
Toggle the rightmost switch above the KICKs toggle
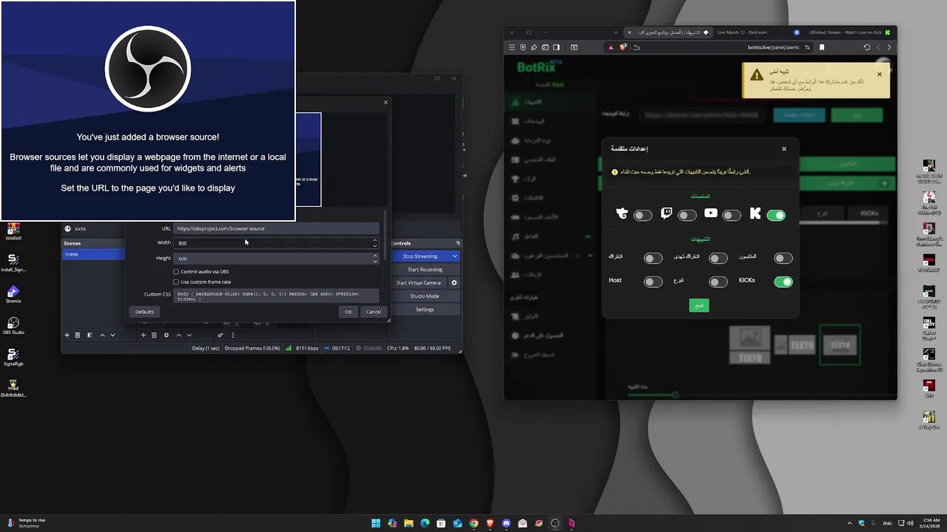(x=783, y=259)
